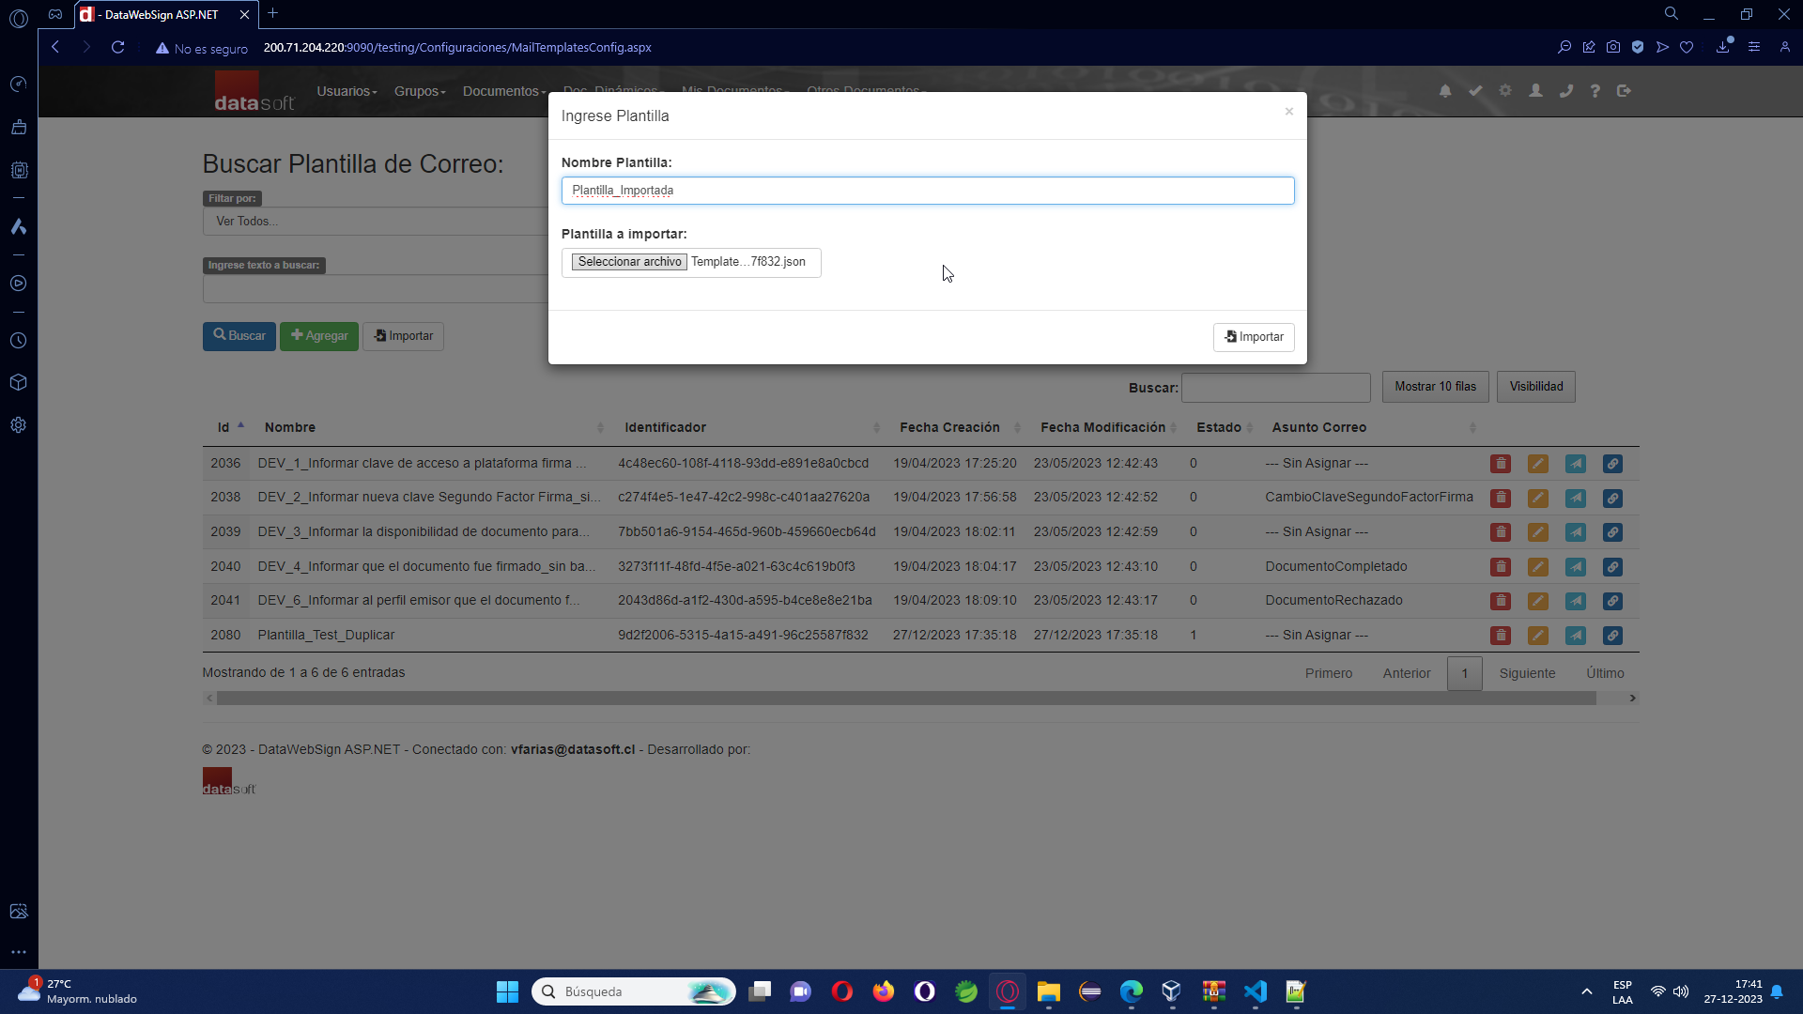Open the Ver Todos filter dropdown
The image size is (1803, 1014).
pos(376,222)
